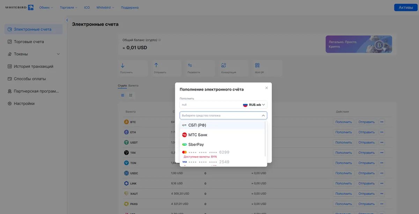Screen dimensions: 419x214
Task: Click the Конвертация tile
Action: (234, 68)
